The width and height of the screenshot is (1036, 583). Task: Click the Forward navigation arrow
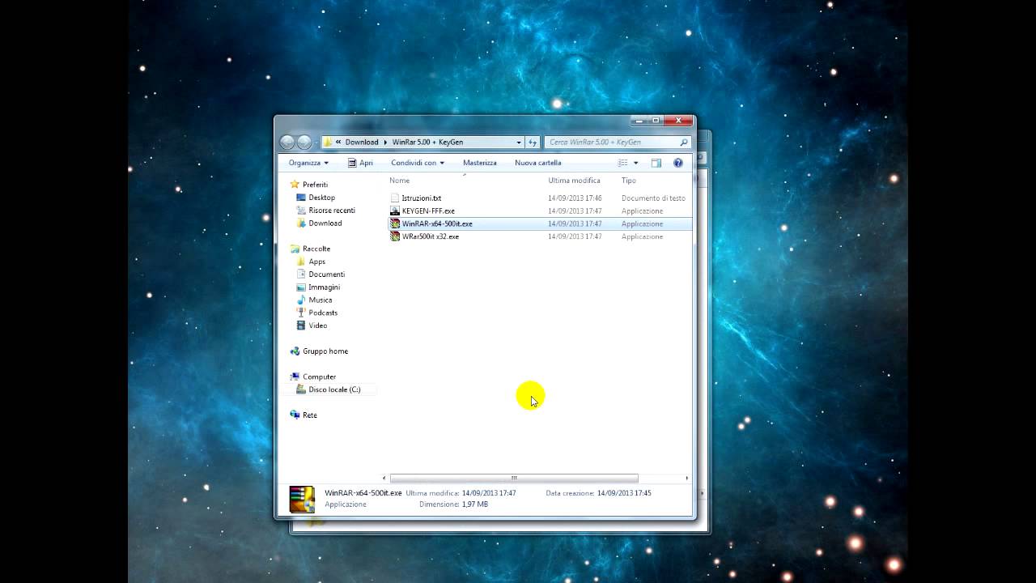click(304, 143)
